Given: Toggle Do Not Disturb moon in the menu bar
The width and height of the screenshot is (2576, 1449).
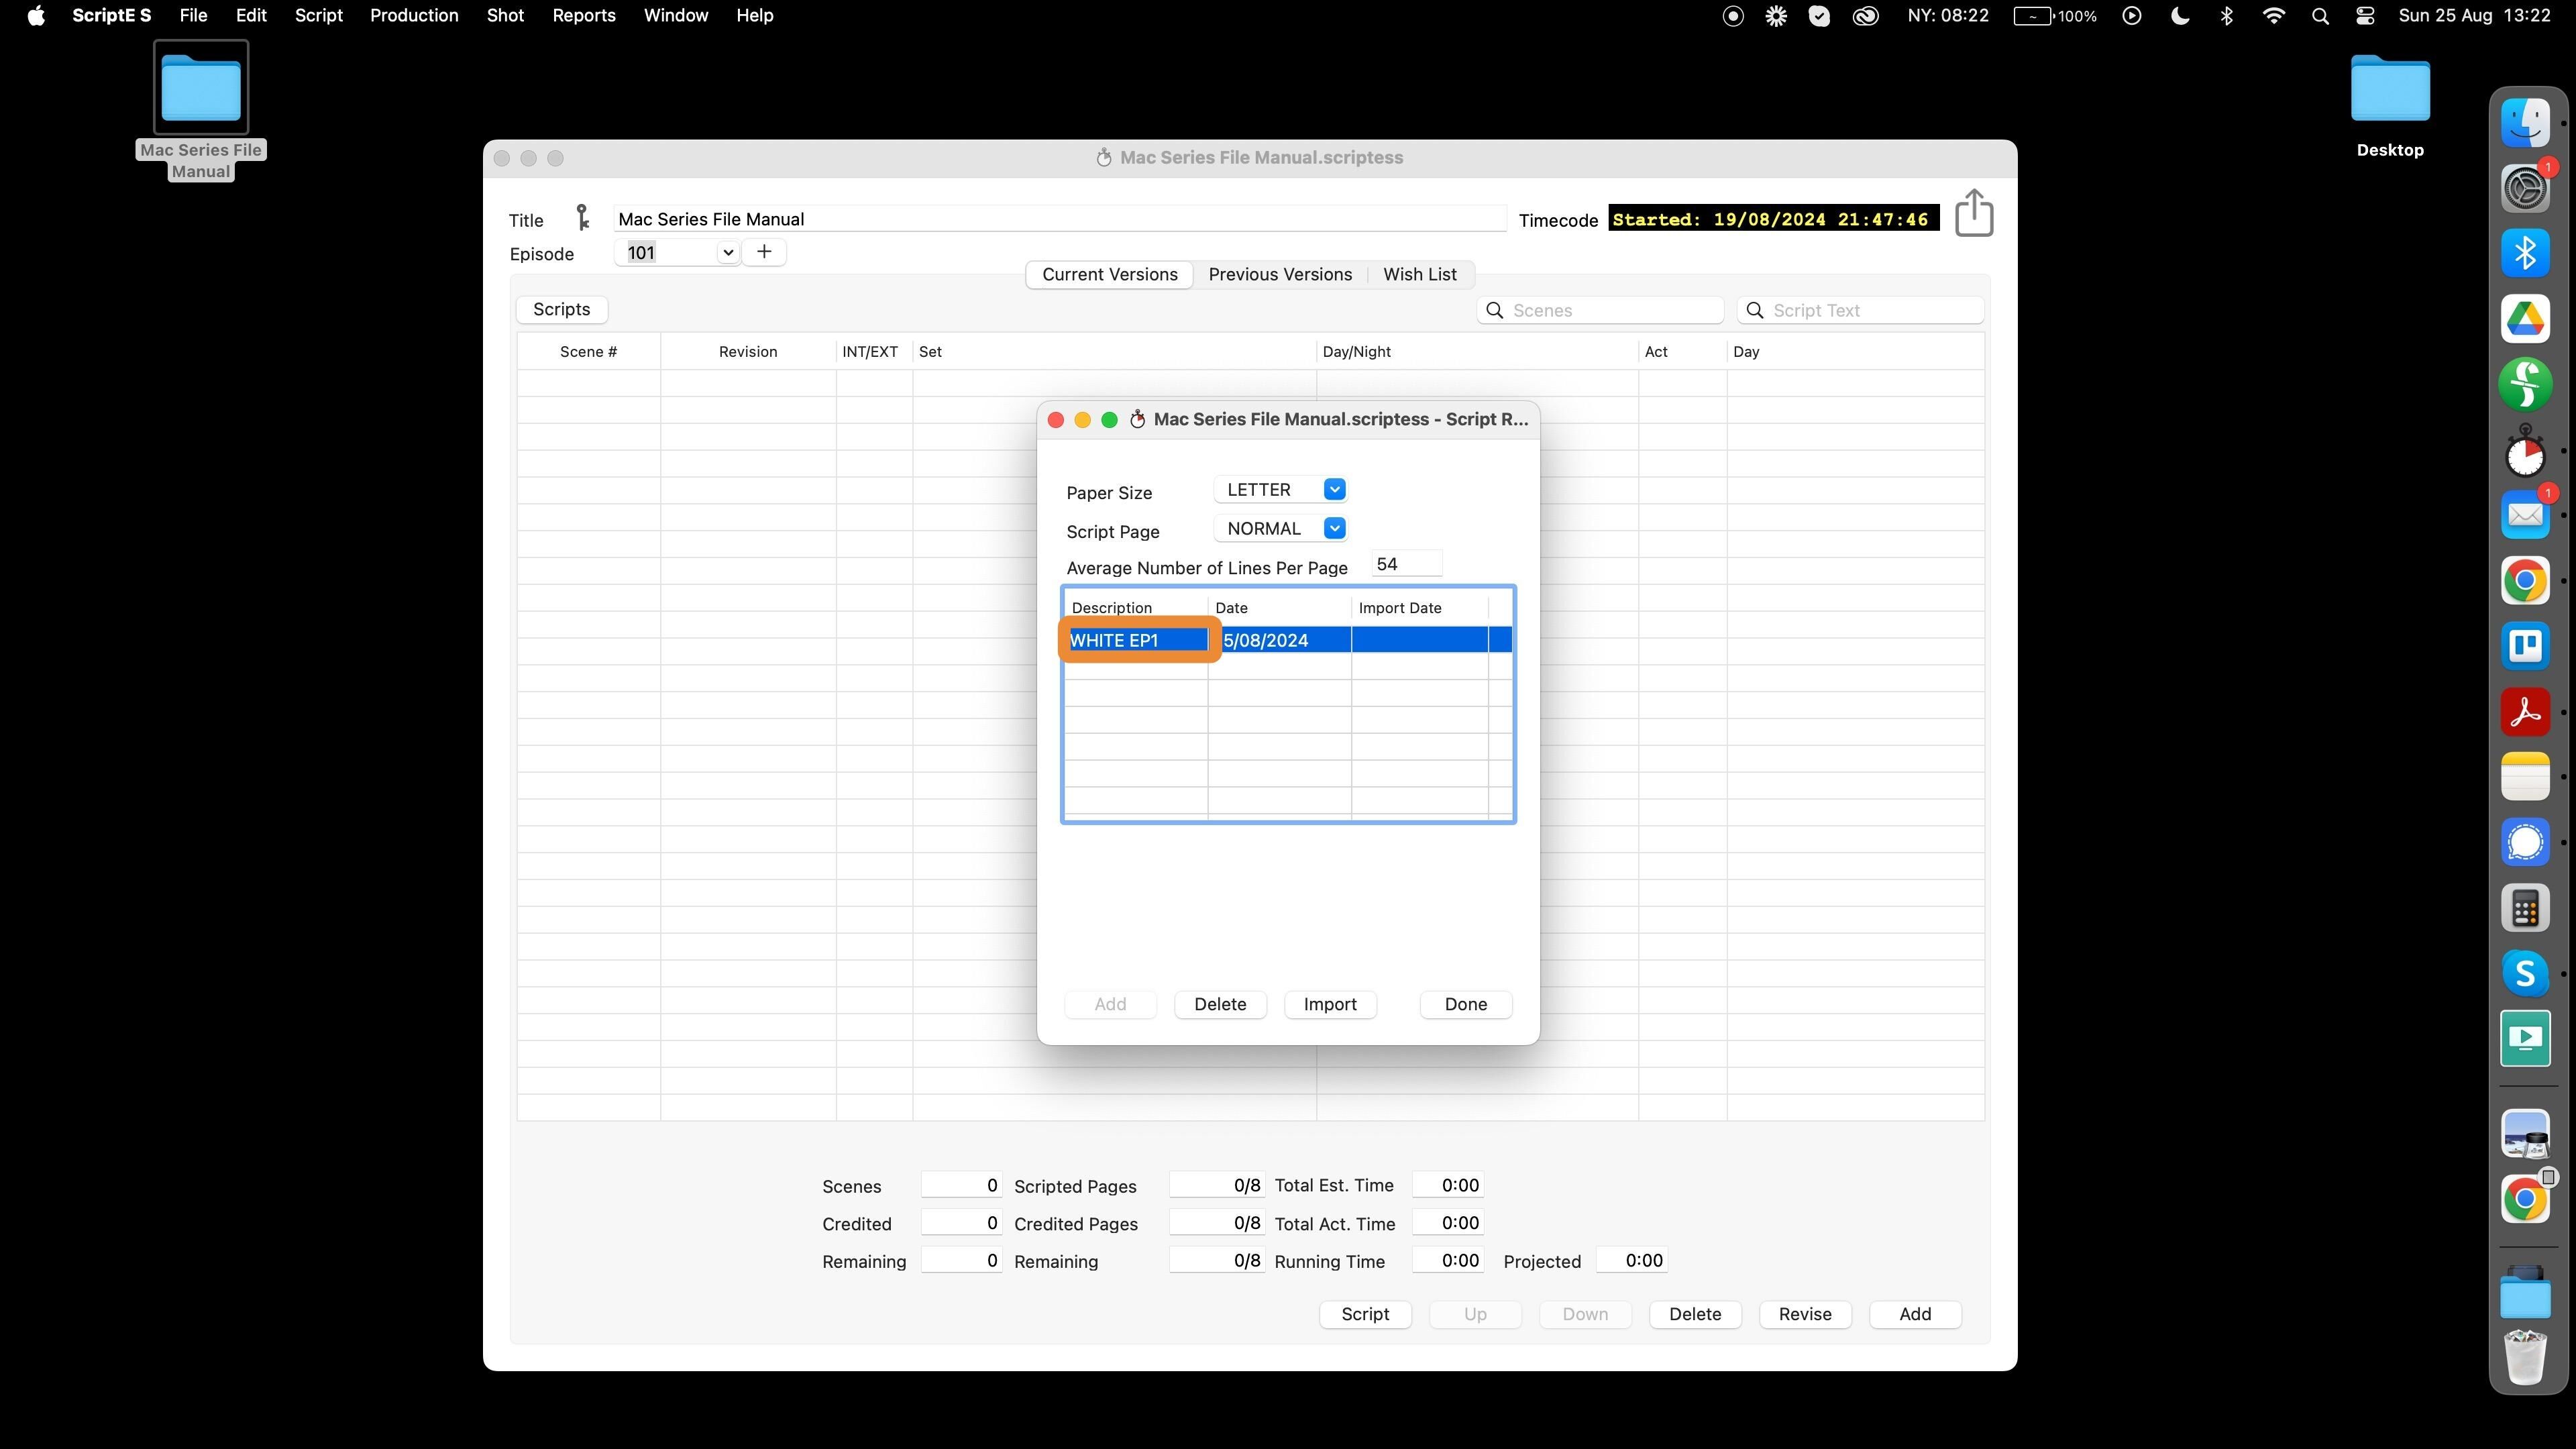Looking at the screenshot, I should coord(2179,16).
